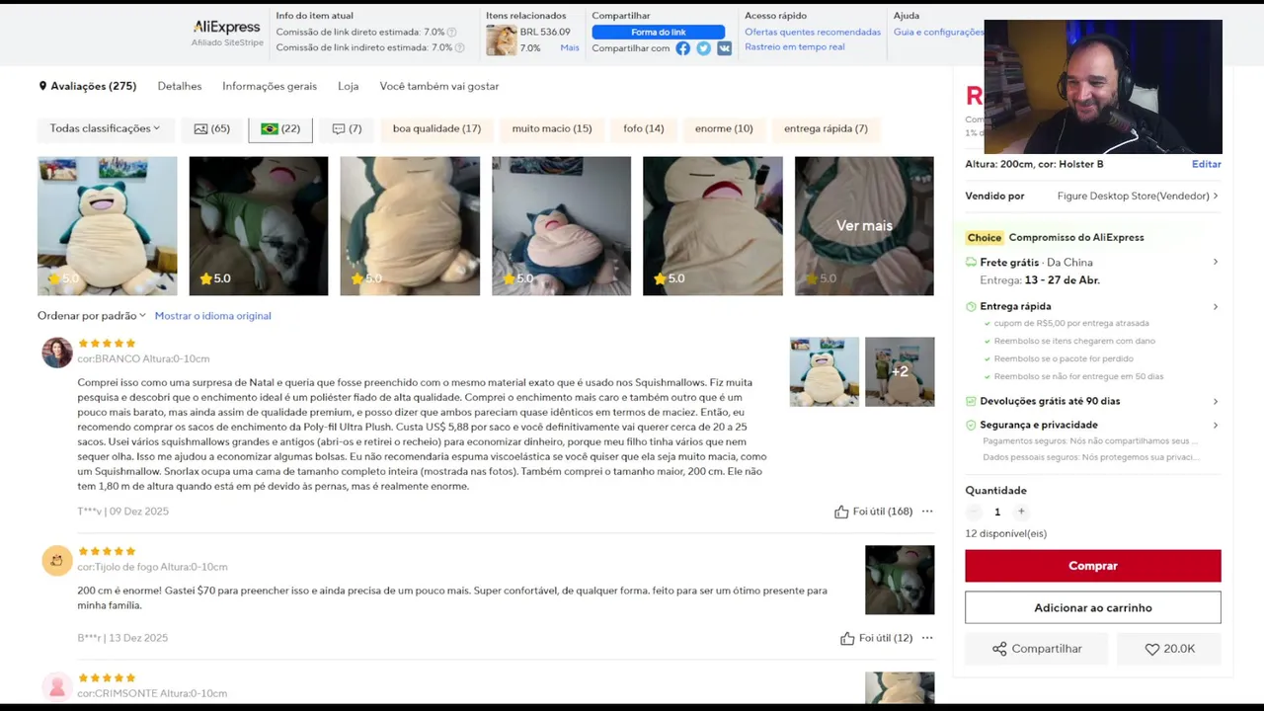Filter reviews with additional comments (7)
1264x711 pixels.
pyautogui.click(x=347, y=128)
